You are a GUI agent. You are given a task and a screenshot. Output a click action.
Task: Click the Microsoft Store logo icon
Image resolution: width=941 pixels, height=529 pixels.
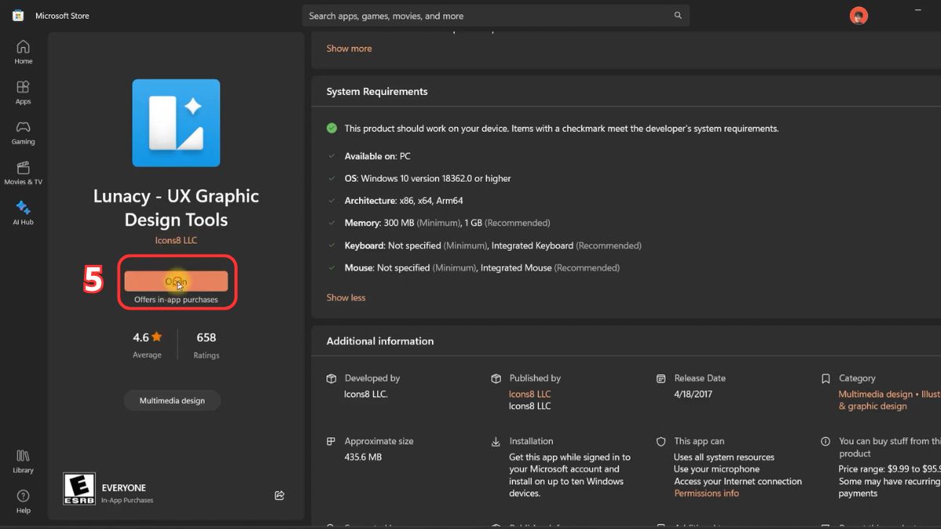pyautogui.click(x=18, y=16)
